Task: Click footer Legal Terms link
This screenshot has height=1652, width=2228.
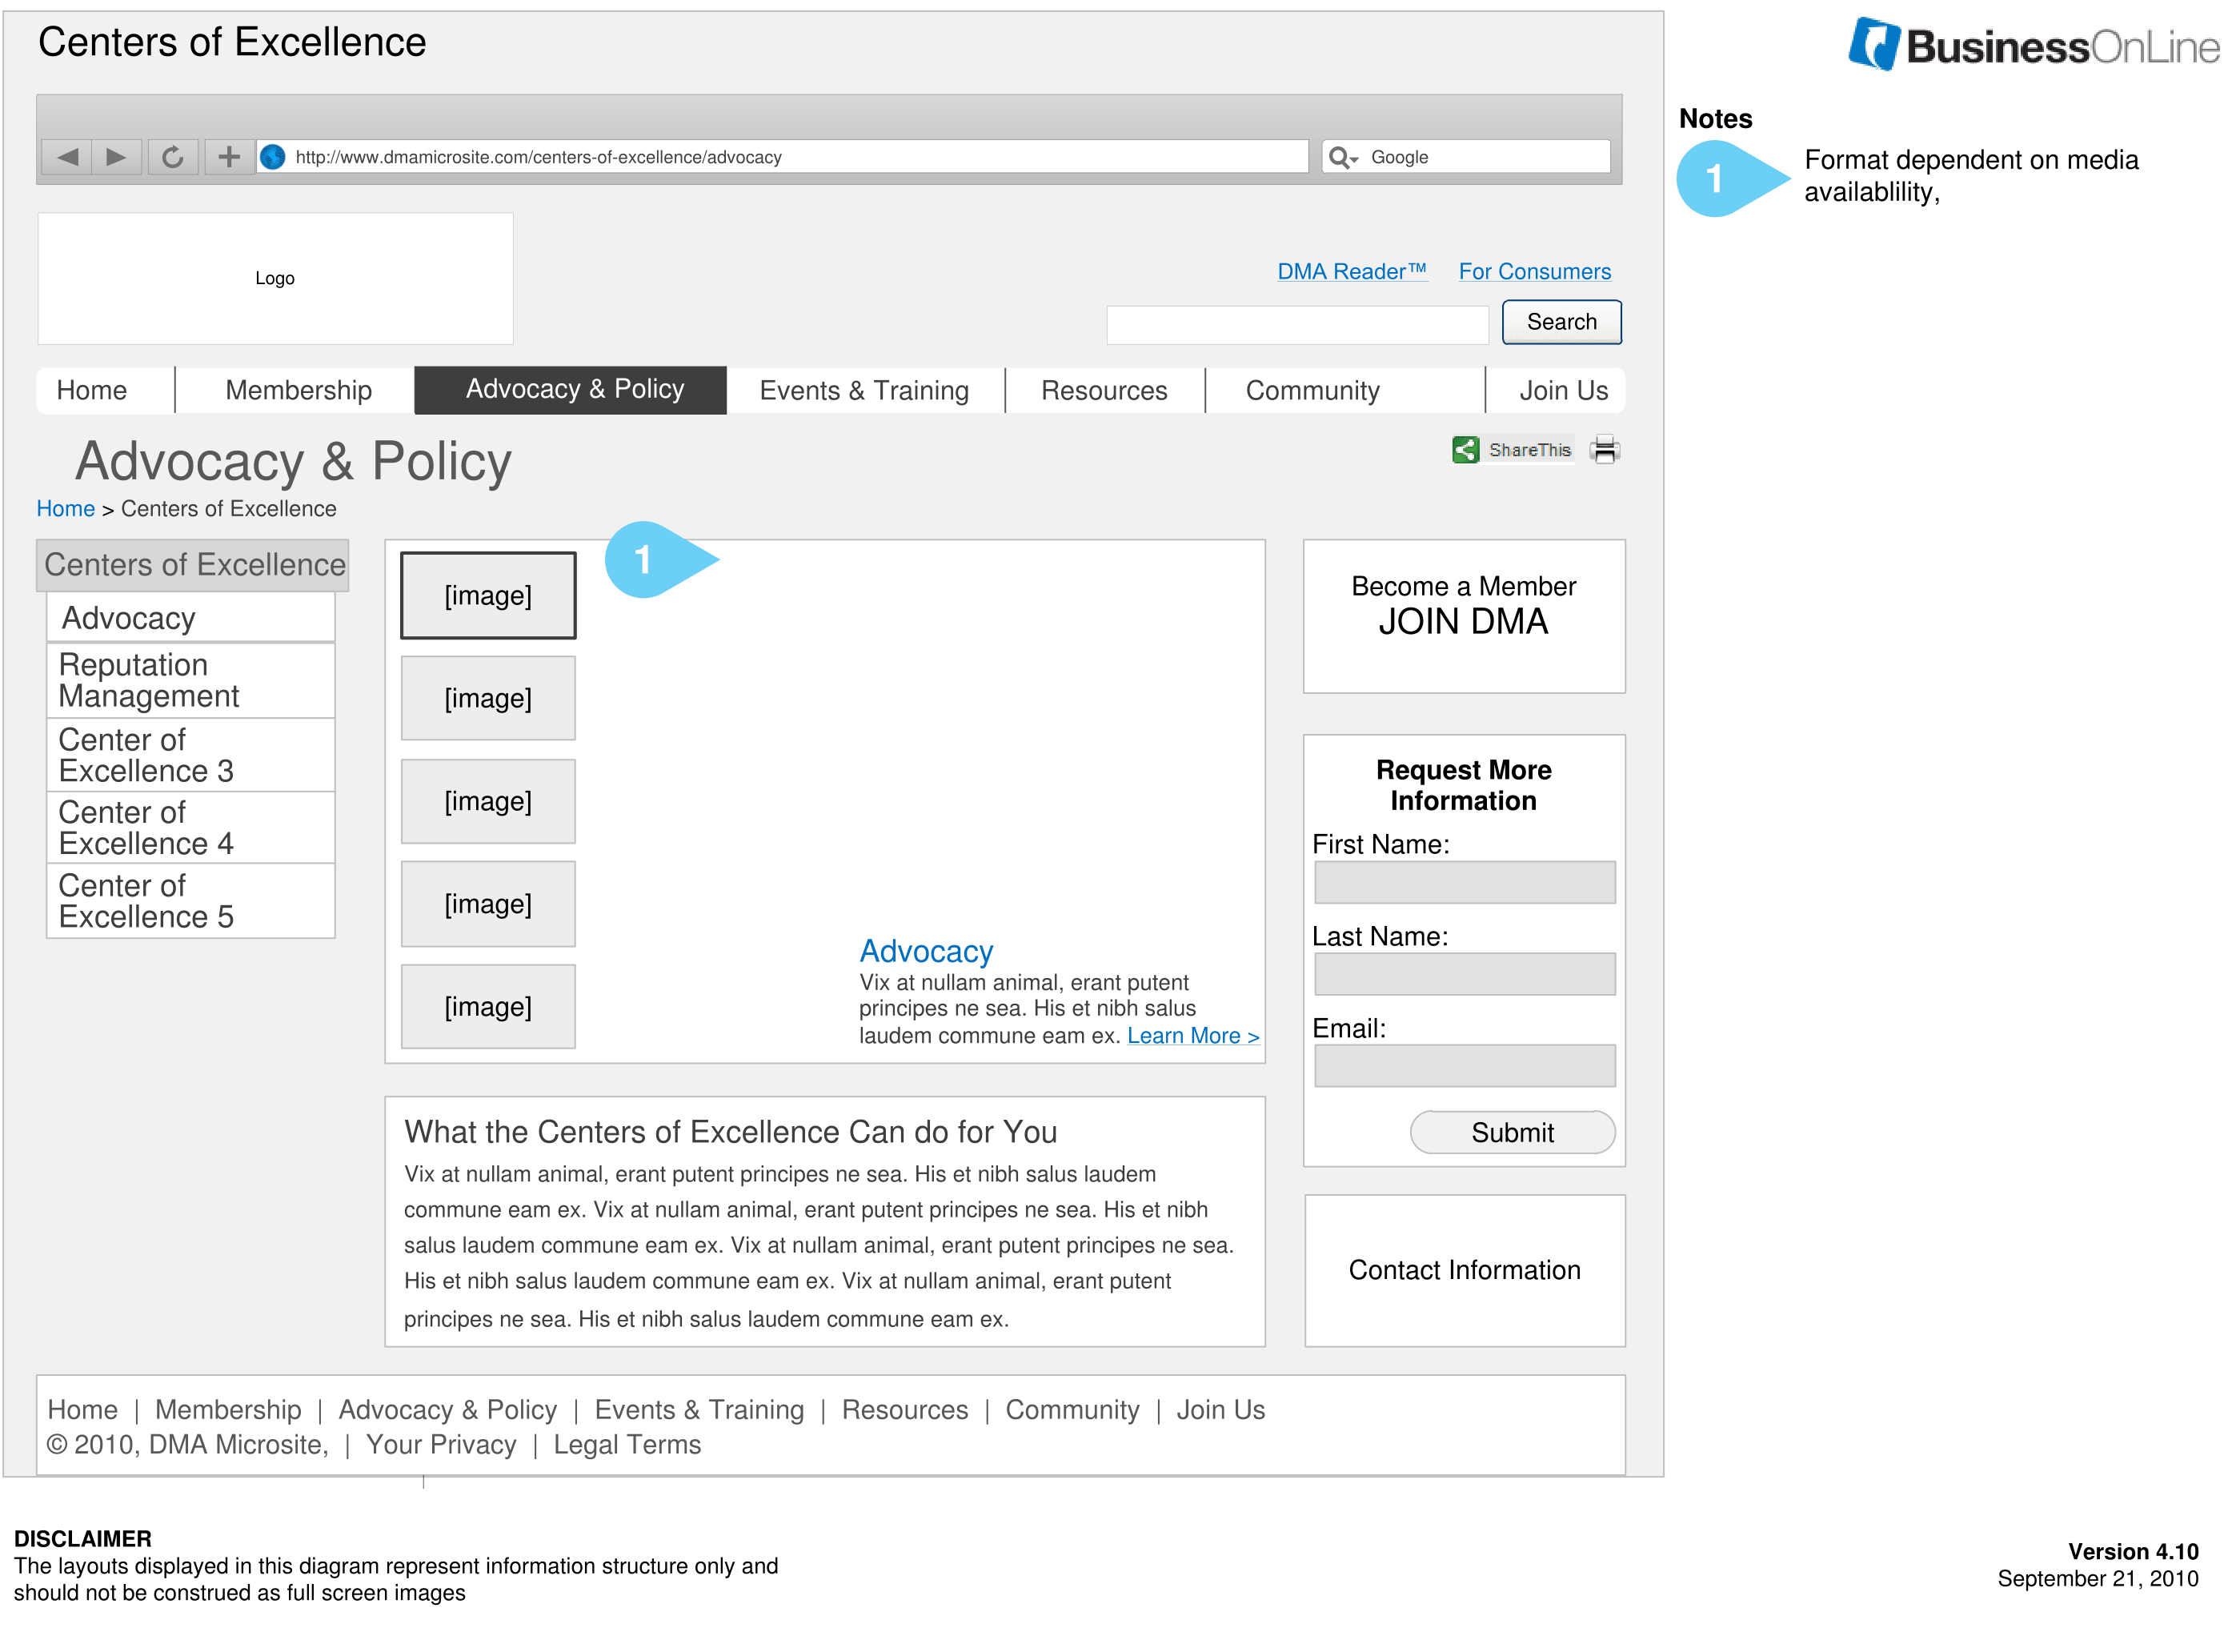Action: (627, 1445)
